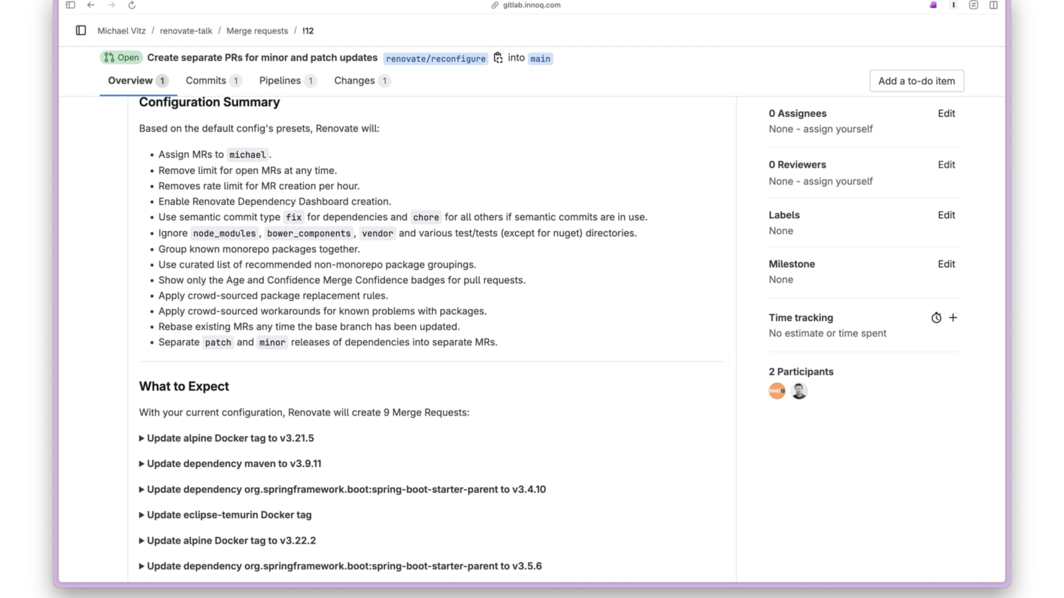This screenshot has width=1064, height=598.
Task: Expand Update alpine Docker tag to v3.21.5
Action: (226, 438)
